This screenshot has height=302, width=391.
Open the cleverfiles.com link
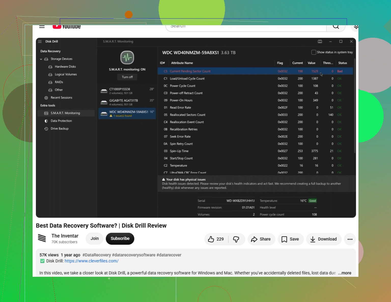[x=91, y=261]
